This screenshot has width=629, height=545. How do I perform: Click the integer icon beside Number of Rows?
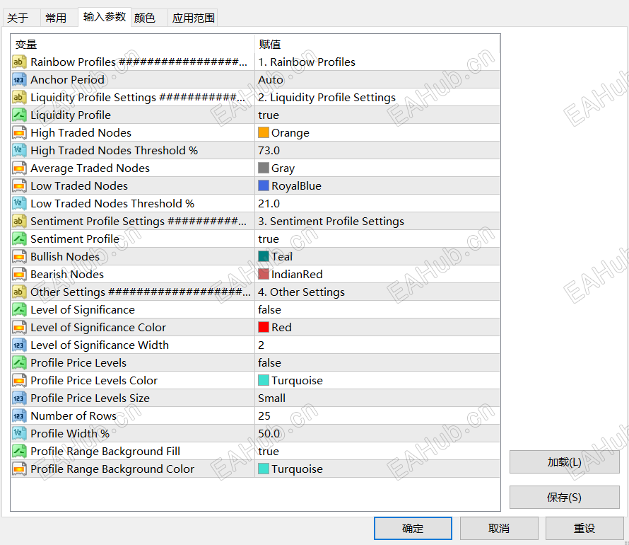coord(19,415)
